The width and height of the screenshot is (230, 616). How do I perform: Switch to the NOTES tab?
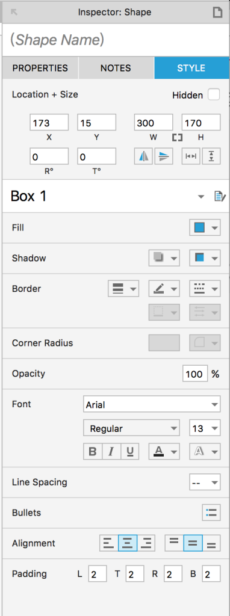[x=116, y=68]
